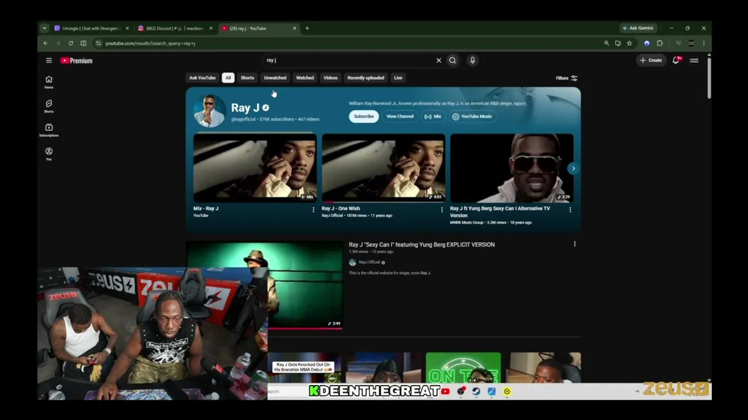Open Steam from the Windows taskbar

click(476, 391)
